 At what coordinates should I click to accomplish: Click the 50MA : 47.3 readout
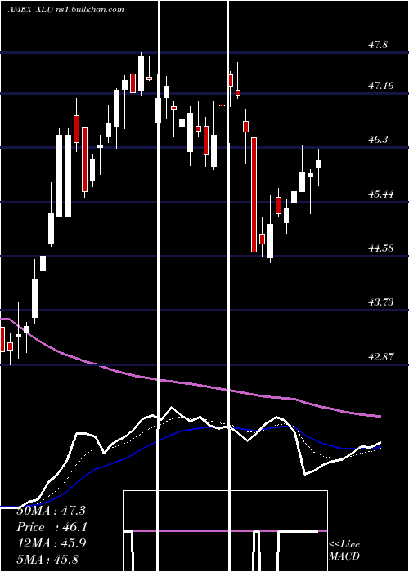[51, 511]
